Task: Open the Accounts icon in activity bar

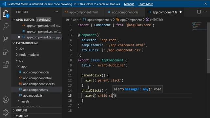Action: [6, 100]
